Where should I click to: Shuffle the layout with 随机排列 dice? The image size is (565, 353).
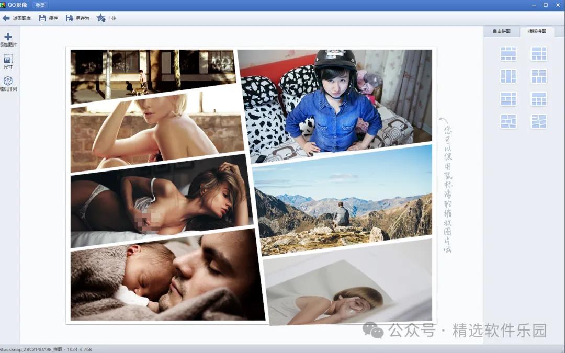(8, 84)
